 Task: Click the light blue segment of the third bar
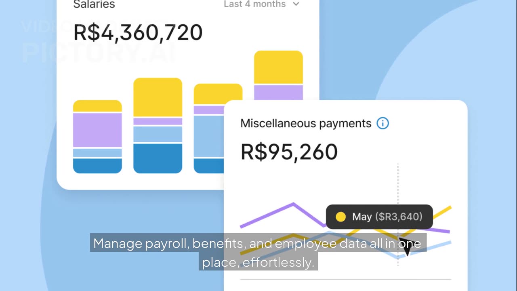pos(208,136)
